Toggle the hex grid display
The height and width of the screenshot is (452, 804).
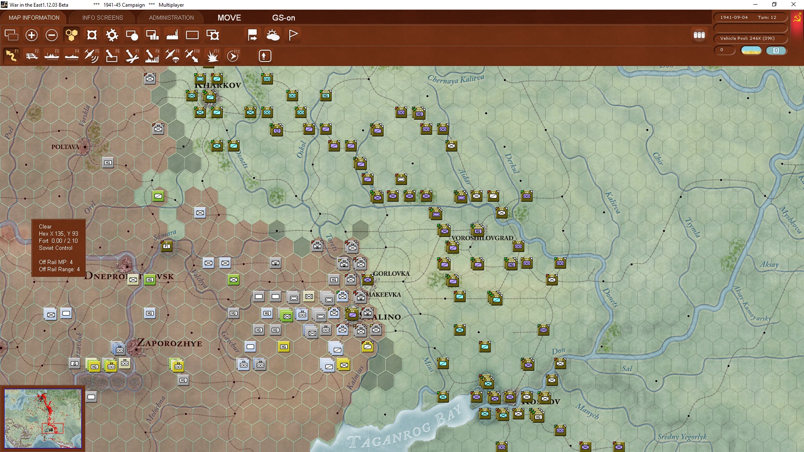click(72, 35)
